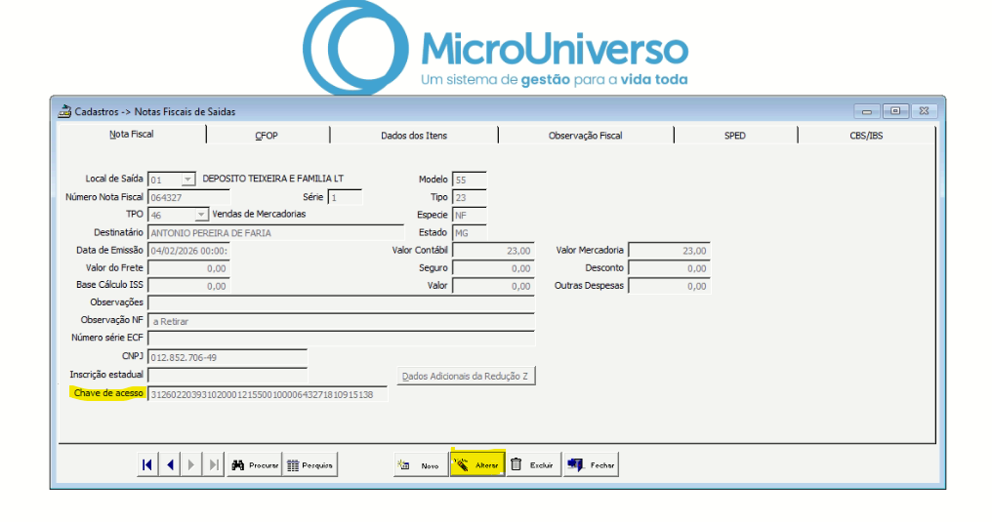Image resolution: width=992 pixels, height=522 pixels.
Task: Click the Observação NF text field
Action: [x=341, y=321]
